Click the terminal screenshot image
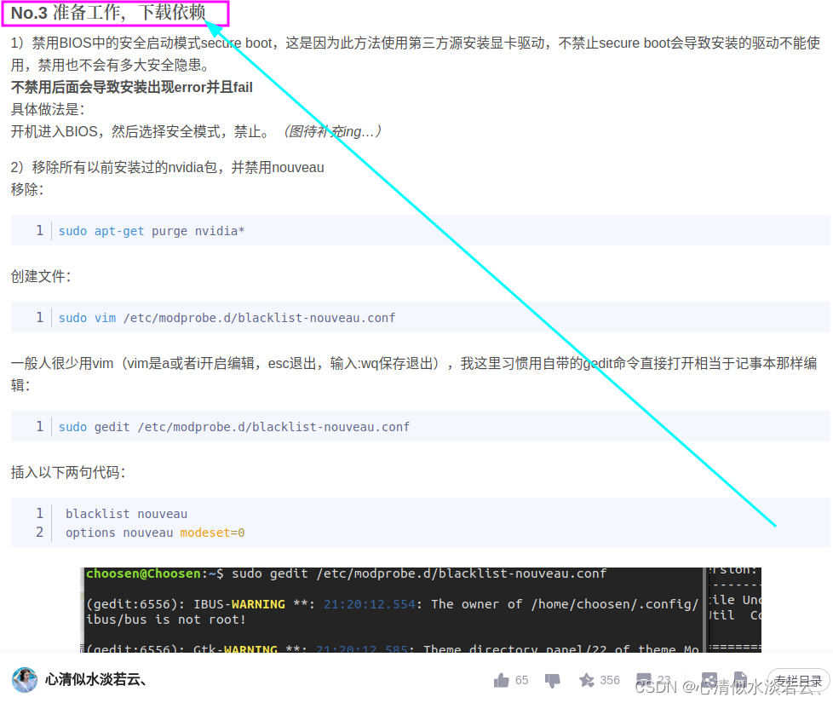 tap(421, 610)
